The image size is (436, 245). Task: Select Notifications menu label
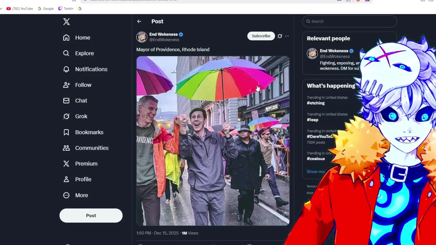(x=91, y=69)
